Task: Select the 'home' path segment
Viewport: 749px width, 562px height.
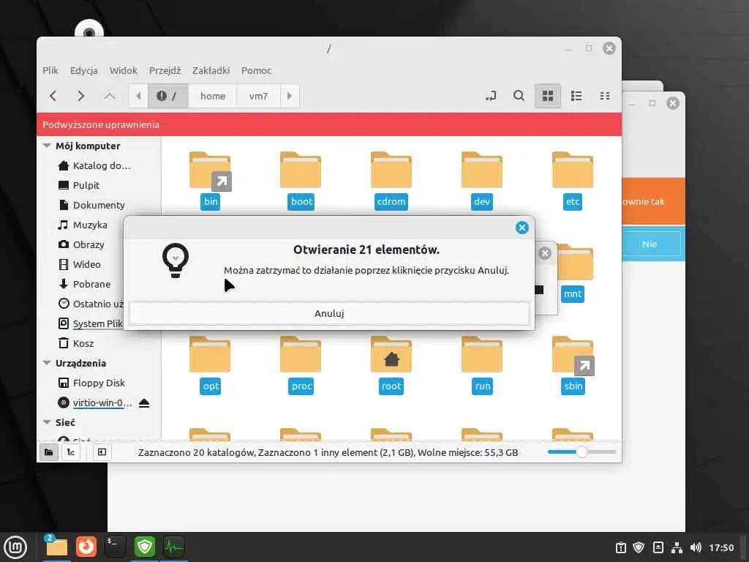Action: pyautogui.click(x=213, y=96)
